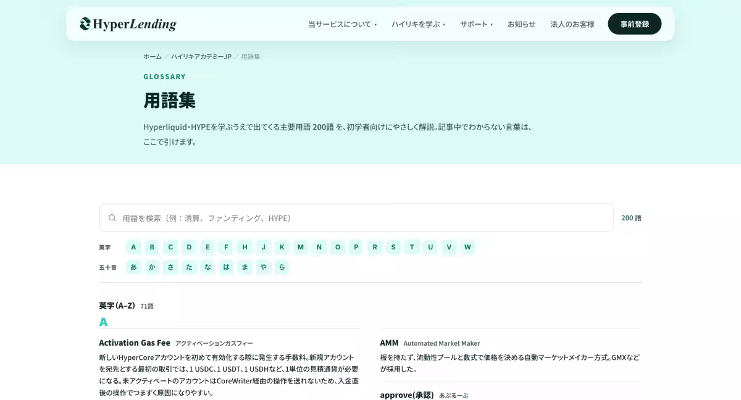741x400 pixels.
Task: Select the あ kana filter
Action: pos(133,267)
